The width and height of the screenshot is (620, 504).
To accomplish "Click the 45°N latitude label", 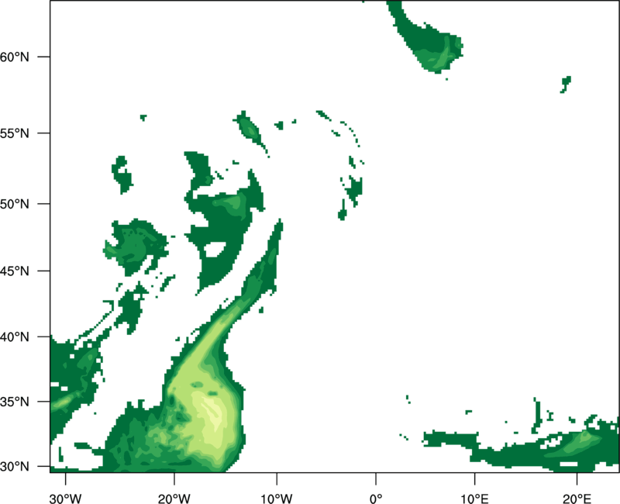I will [x=15, y=271].
